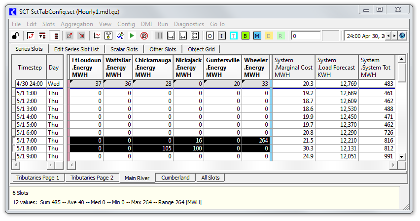Select the System.Load Forecast column header
The height and width of the screenshot is (221, 420).
pyautogui.click(x=337, y=67)
